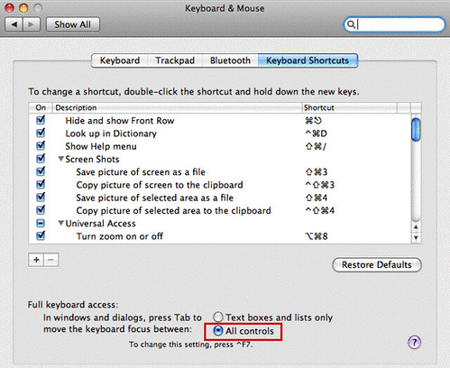Switch to the Trackpad tab

(175, 60)
